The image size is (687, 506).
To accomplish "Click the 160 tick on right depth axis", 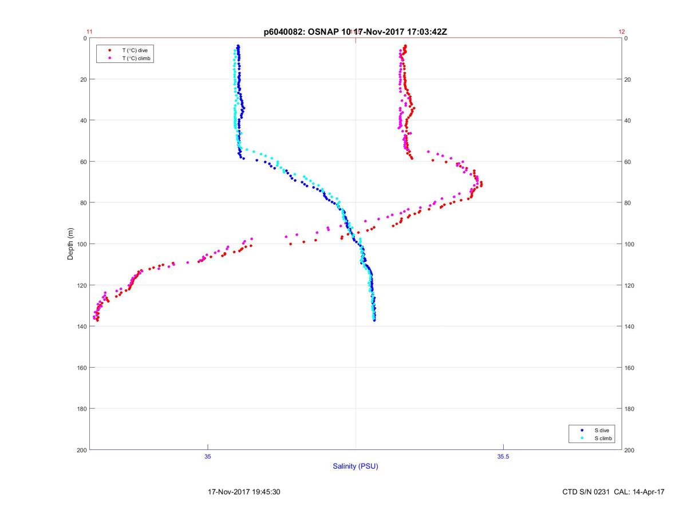I will pyautogui.click(x=629, y=368).
